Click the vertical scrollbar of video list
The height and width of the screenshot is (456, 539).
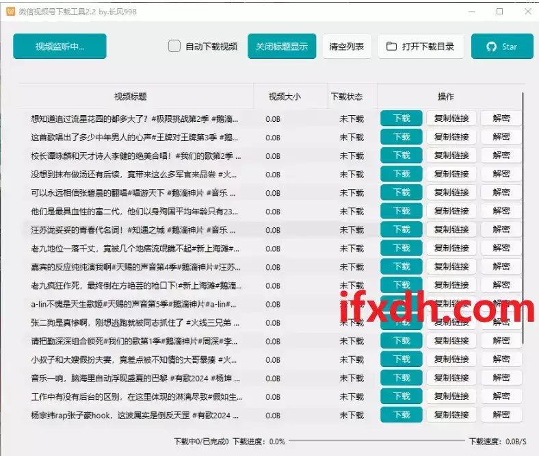click(x=523, y=218)
